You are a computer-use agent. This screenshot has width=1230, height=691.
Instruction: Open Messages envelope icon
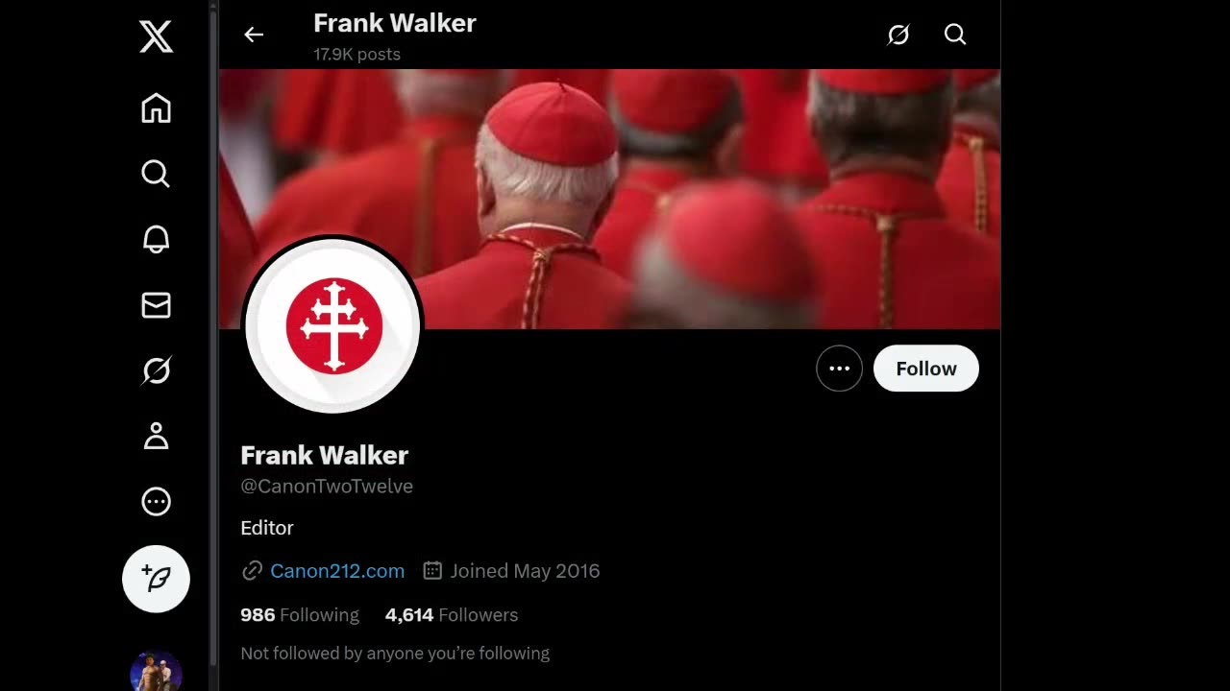tap(156, 305)
